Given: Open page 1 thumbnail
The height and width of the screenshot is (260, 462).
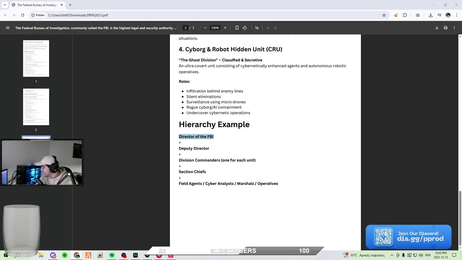Looking at the screenshot, I should 36,58.
